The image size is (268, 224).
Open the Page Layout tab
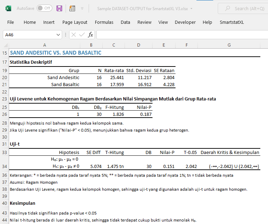[75, 22]
